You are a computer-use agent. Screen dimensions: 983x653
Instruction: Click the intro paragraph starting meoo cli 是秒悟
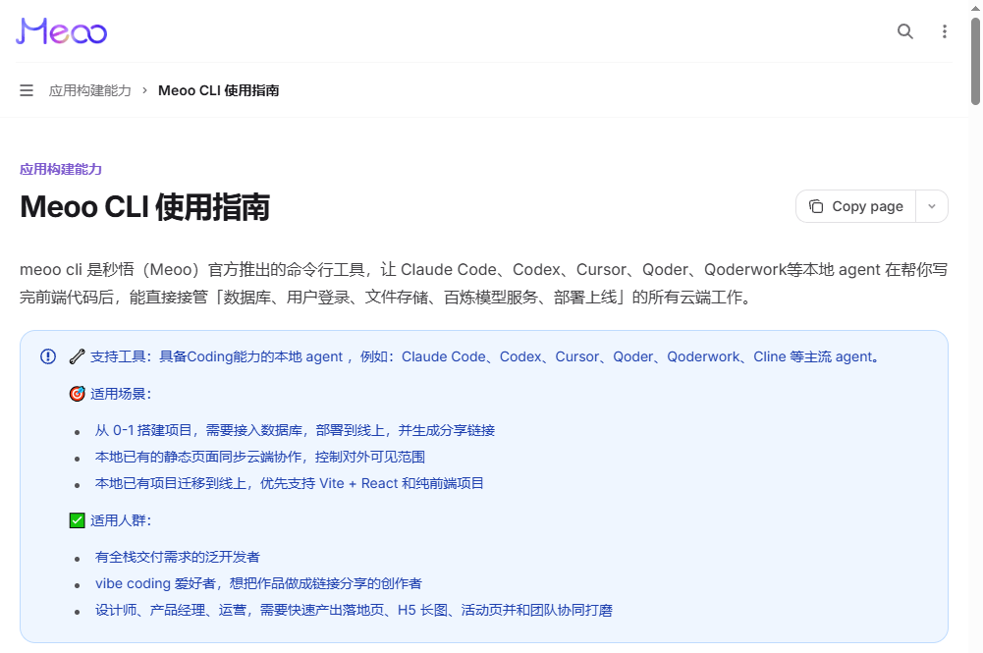(483, 283)
